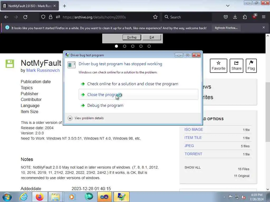Open a new tab with the plus button
The width and height of the screenshot is (270, 202).
(64, 6)
